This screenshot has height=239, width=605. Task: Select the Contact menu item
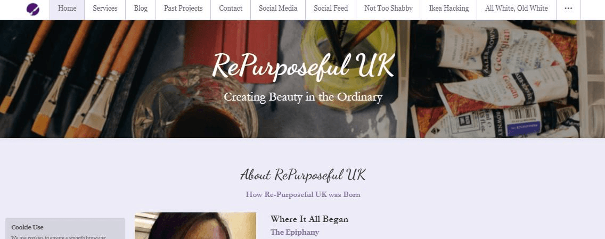[x=231, y=8]
